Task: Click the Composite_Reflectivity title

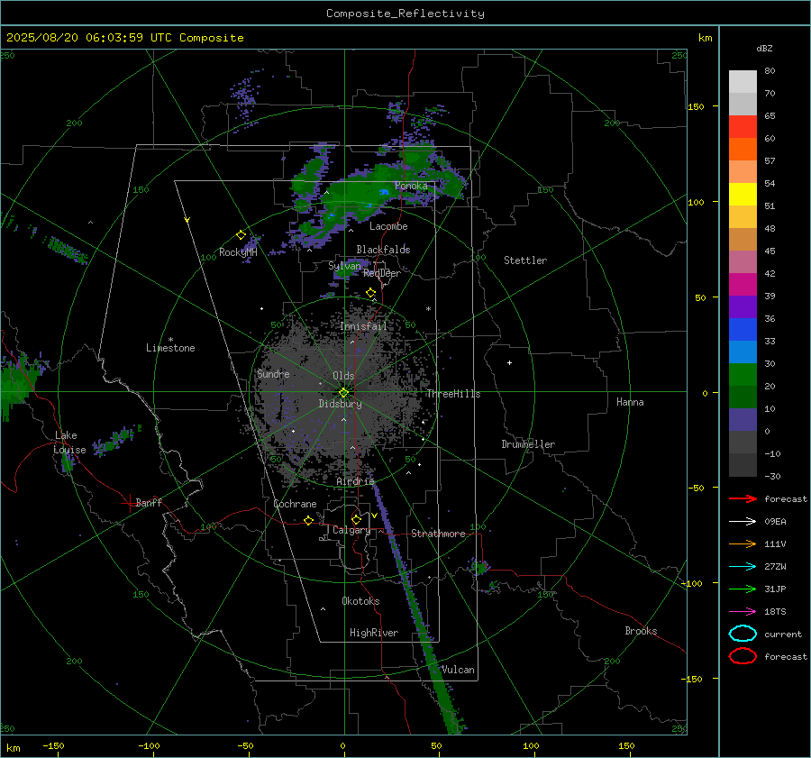Action: [x=405, y=14]
